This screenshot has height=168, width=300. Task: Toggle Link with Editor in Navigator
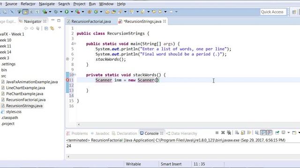tap(52, 28)
